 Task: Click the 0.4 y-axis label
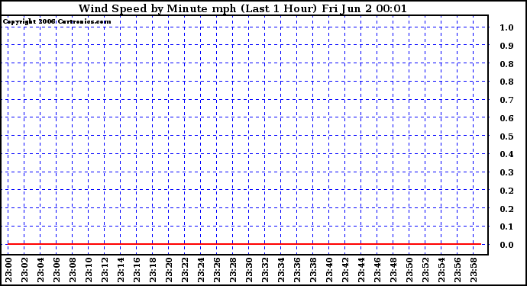(506, 154)
